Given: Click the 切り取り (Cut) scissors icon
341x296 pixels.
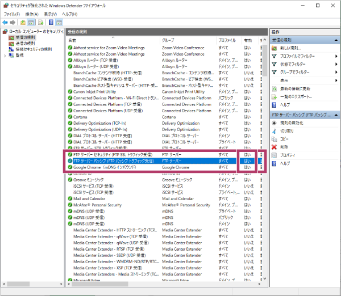Looking at the screenshot, I should point(275,131).
